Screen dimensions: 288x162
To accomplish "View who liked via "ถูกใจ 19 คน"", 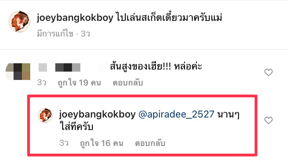I will [x=79, y=83].
